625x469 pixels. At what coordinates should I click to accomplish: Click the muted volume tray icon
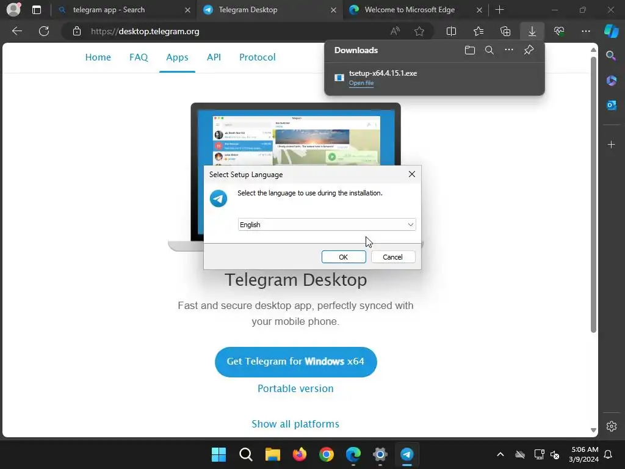click(554, 454)
